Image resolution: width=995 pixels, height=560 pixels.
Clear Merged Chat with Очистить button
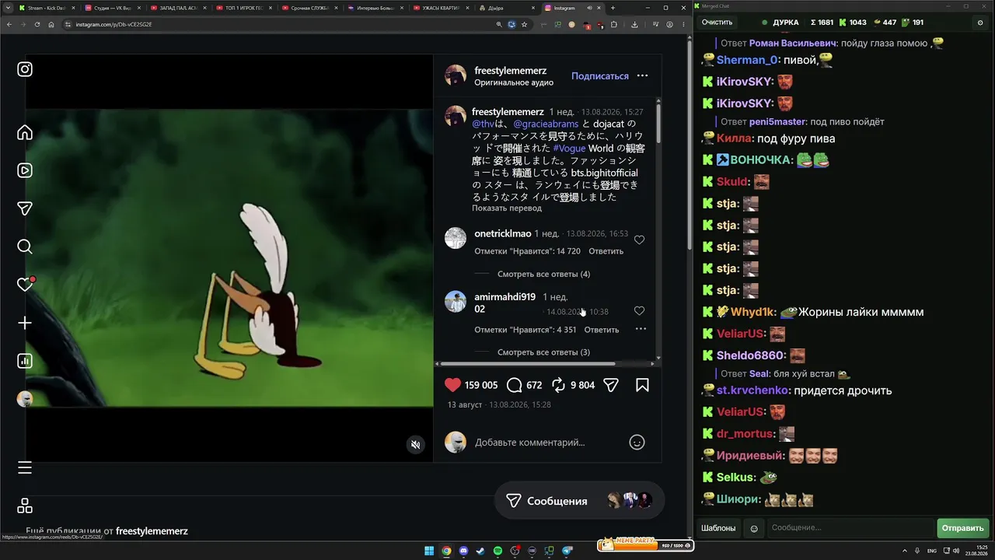coord(717,23)
